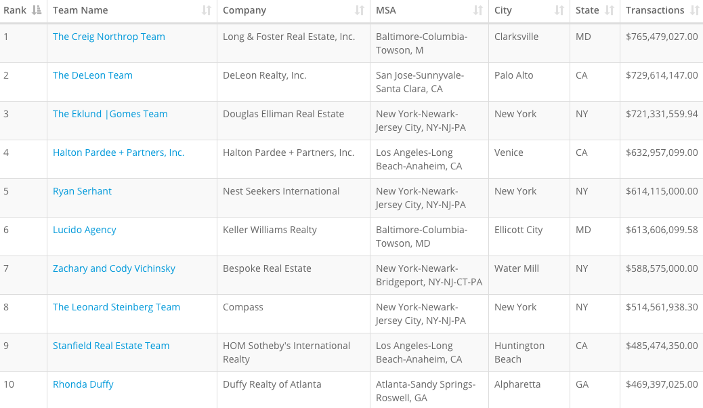Click the Transactions header label
The image size is (703, 408).
point(655,10)
